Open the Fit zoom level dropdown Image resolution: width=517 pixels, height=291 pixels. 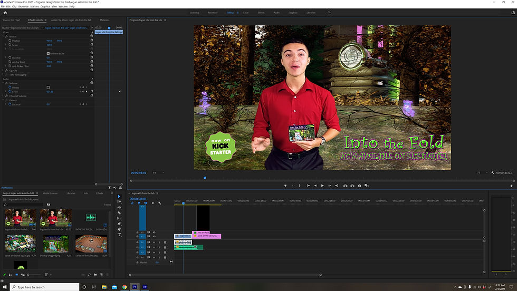click(x=158, y=173)
